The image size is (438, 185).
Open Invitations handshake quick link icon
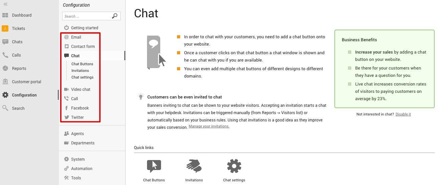pos(194,166)
